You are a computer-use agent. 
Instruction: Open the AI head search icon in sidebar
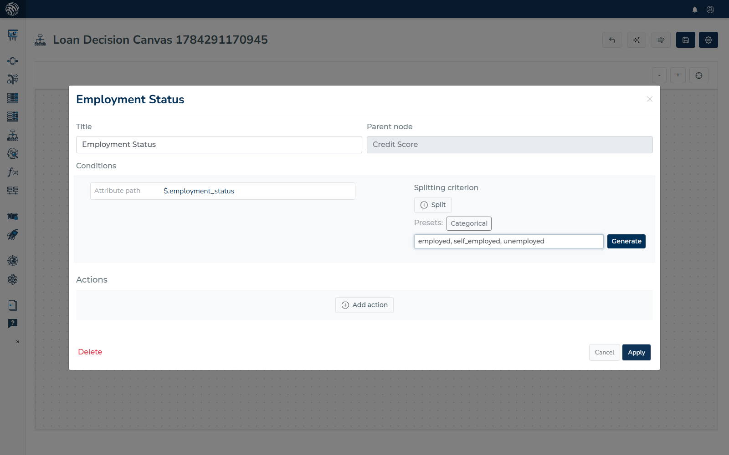tap(13, 154)
